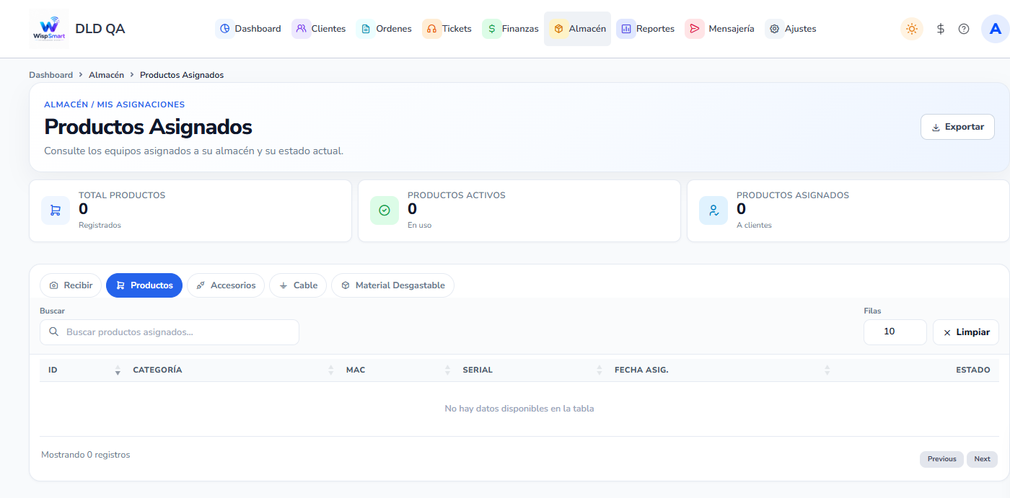Click the Almacén box icon
Image resolution: width=1010 pixels, height=498 pixels.
[558, 29]
